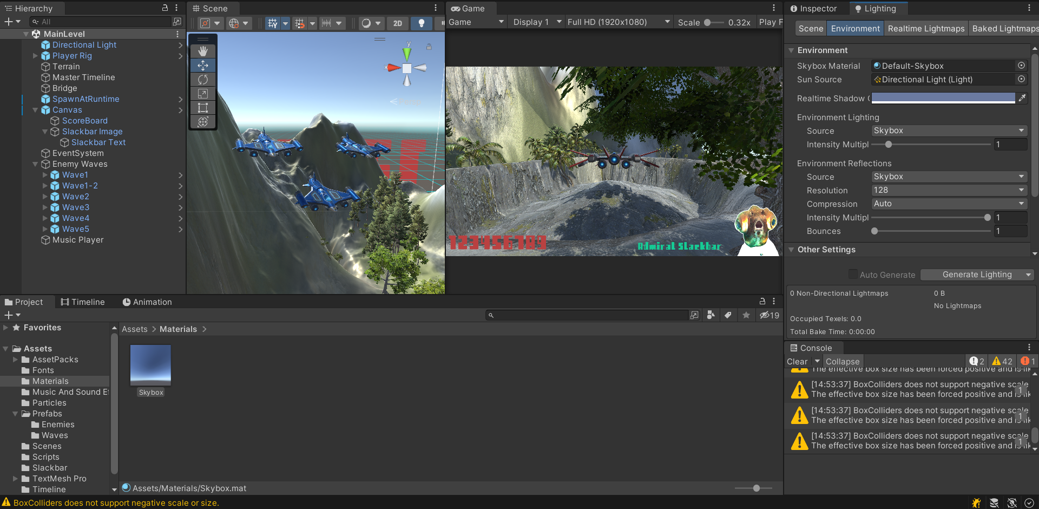The width and height of the screenshot is (1039, 509).
Task: Click the global/local handle rotation icon
Action: 234,23
